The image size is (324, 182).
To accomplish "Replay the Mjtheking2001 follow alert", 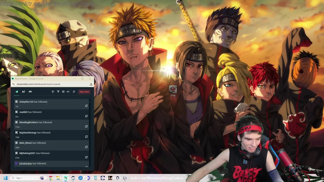I will point(86,157).
